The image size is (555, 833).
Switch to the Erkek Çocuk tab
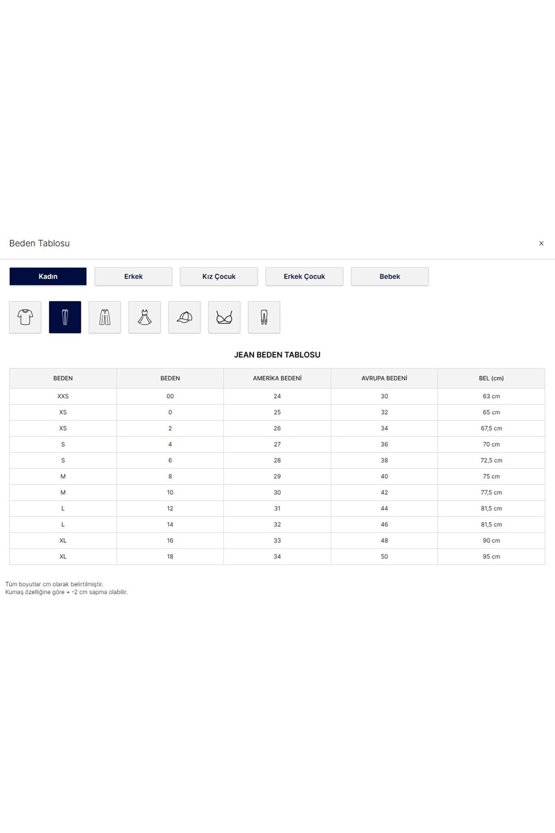tap(304, 276)
